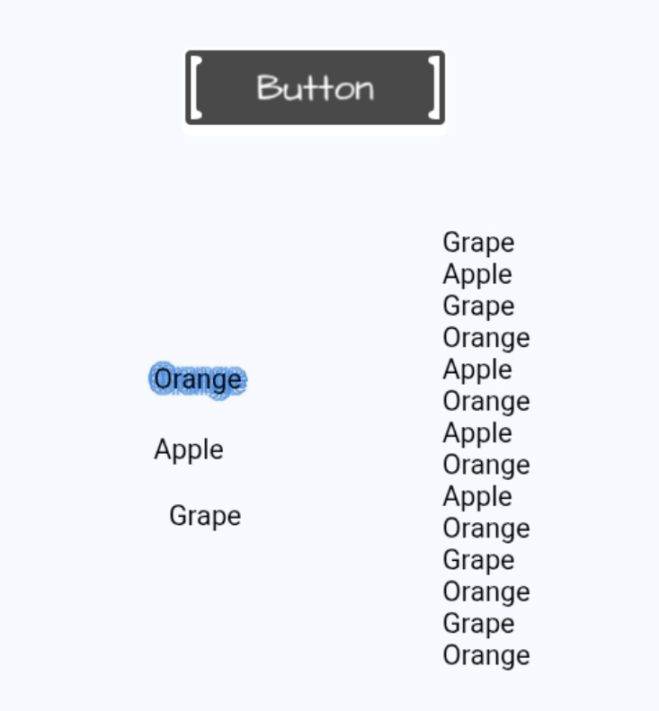Screen dimensions: 659x711
Task: Click the left bracket on the Button
Action: click(x=196, y=88)
